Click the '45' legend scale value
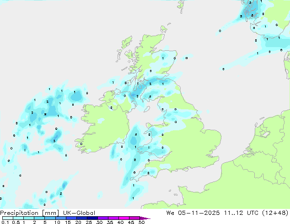This screenshot has width=290, height=224. [131, 222]
